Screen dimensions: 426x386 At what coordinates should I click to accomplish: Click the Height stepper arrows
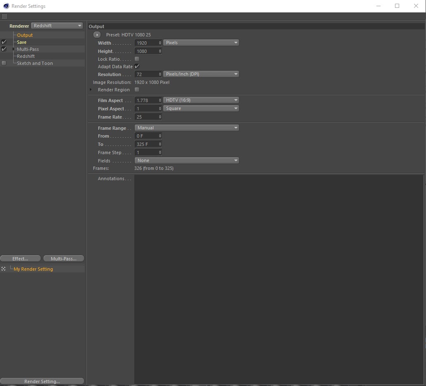[x=160, y=51]
